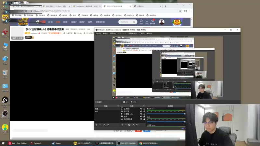
Task: Expand the Douyu video nav dropdown
Action: 74,22
